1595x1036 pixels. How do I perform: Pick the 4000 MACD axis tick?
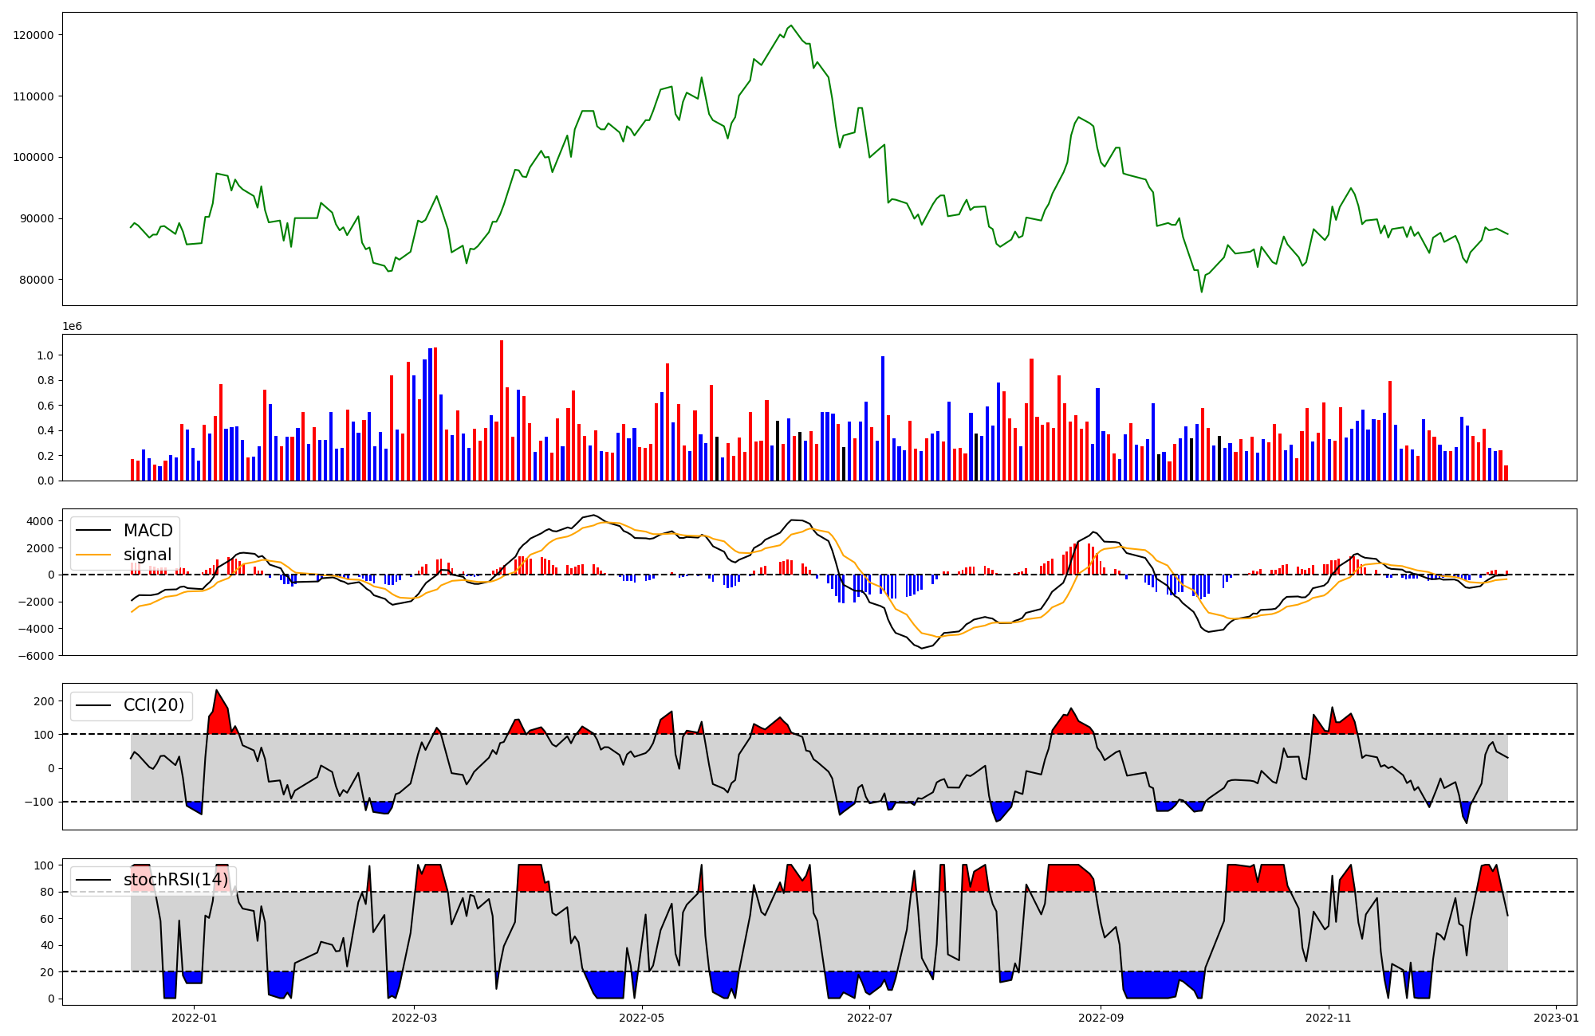click(41, 521)
